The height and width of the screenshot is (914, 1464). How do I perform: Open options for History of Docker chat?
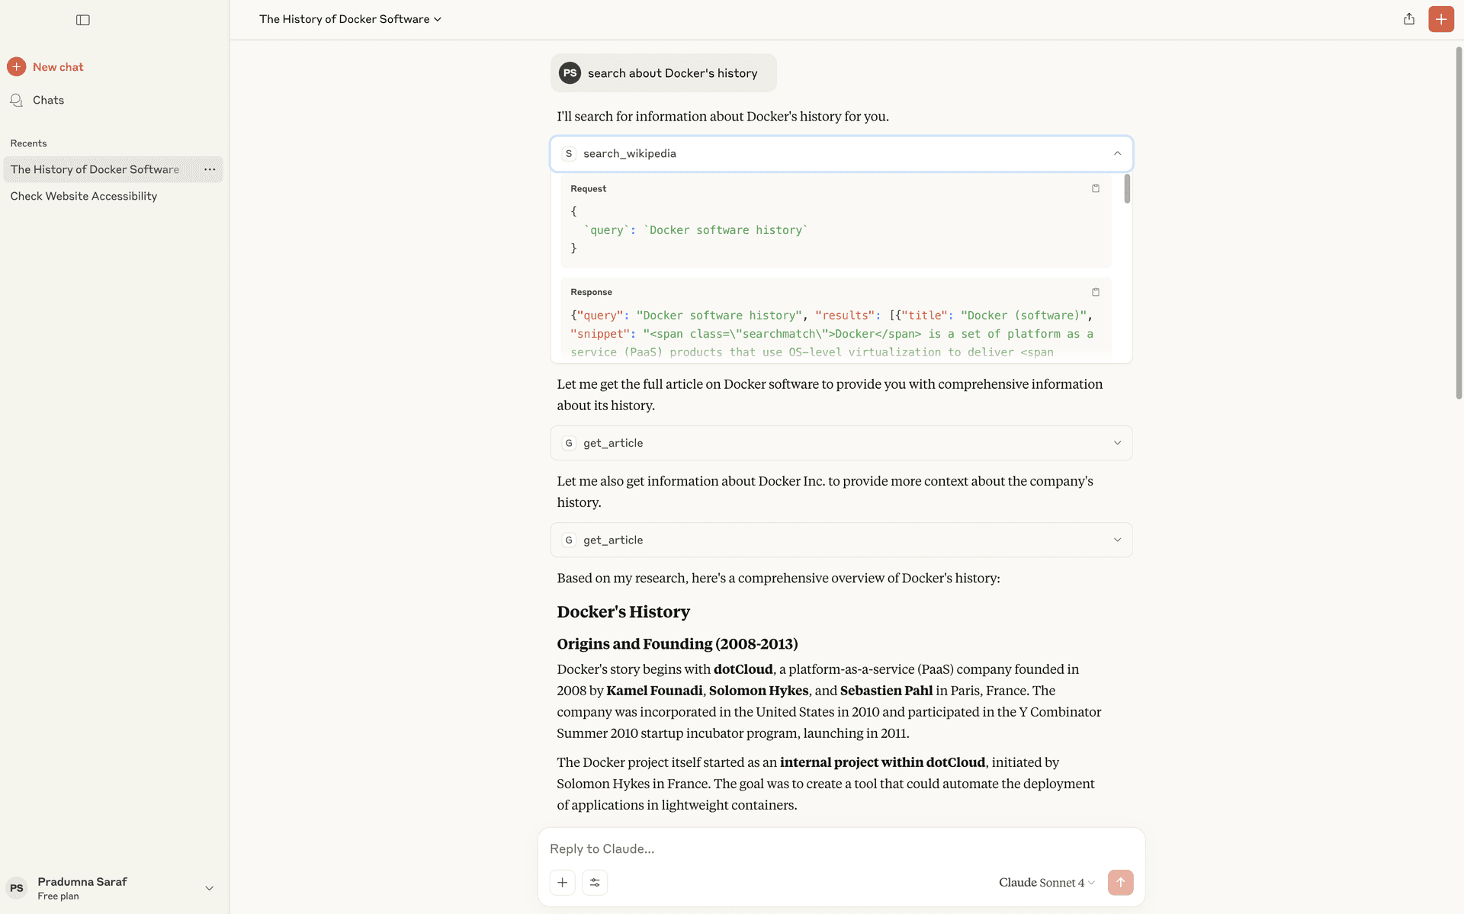click(210, 169)
